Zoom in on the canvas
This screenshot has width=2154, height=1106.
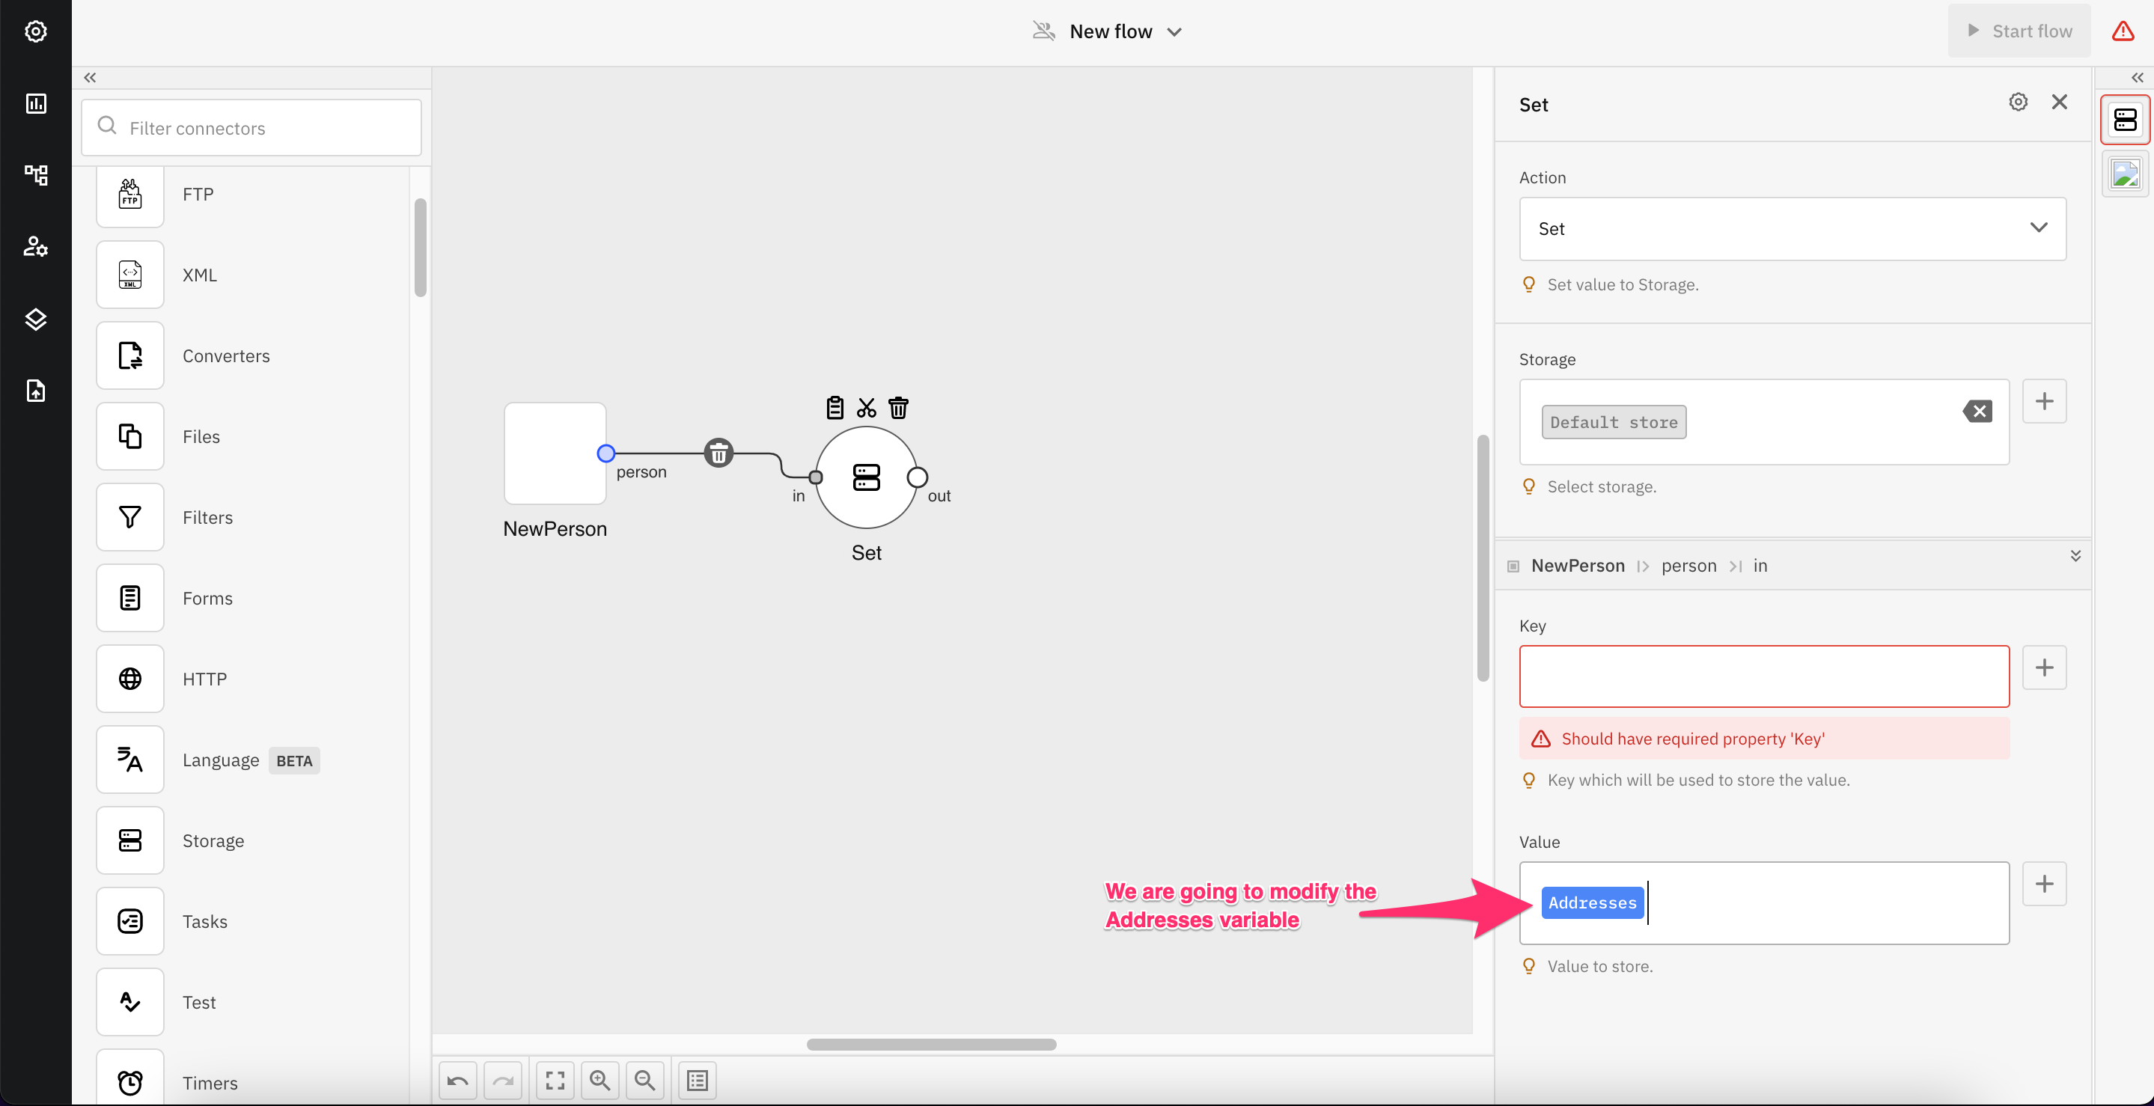599,1080
